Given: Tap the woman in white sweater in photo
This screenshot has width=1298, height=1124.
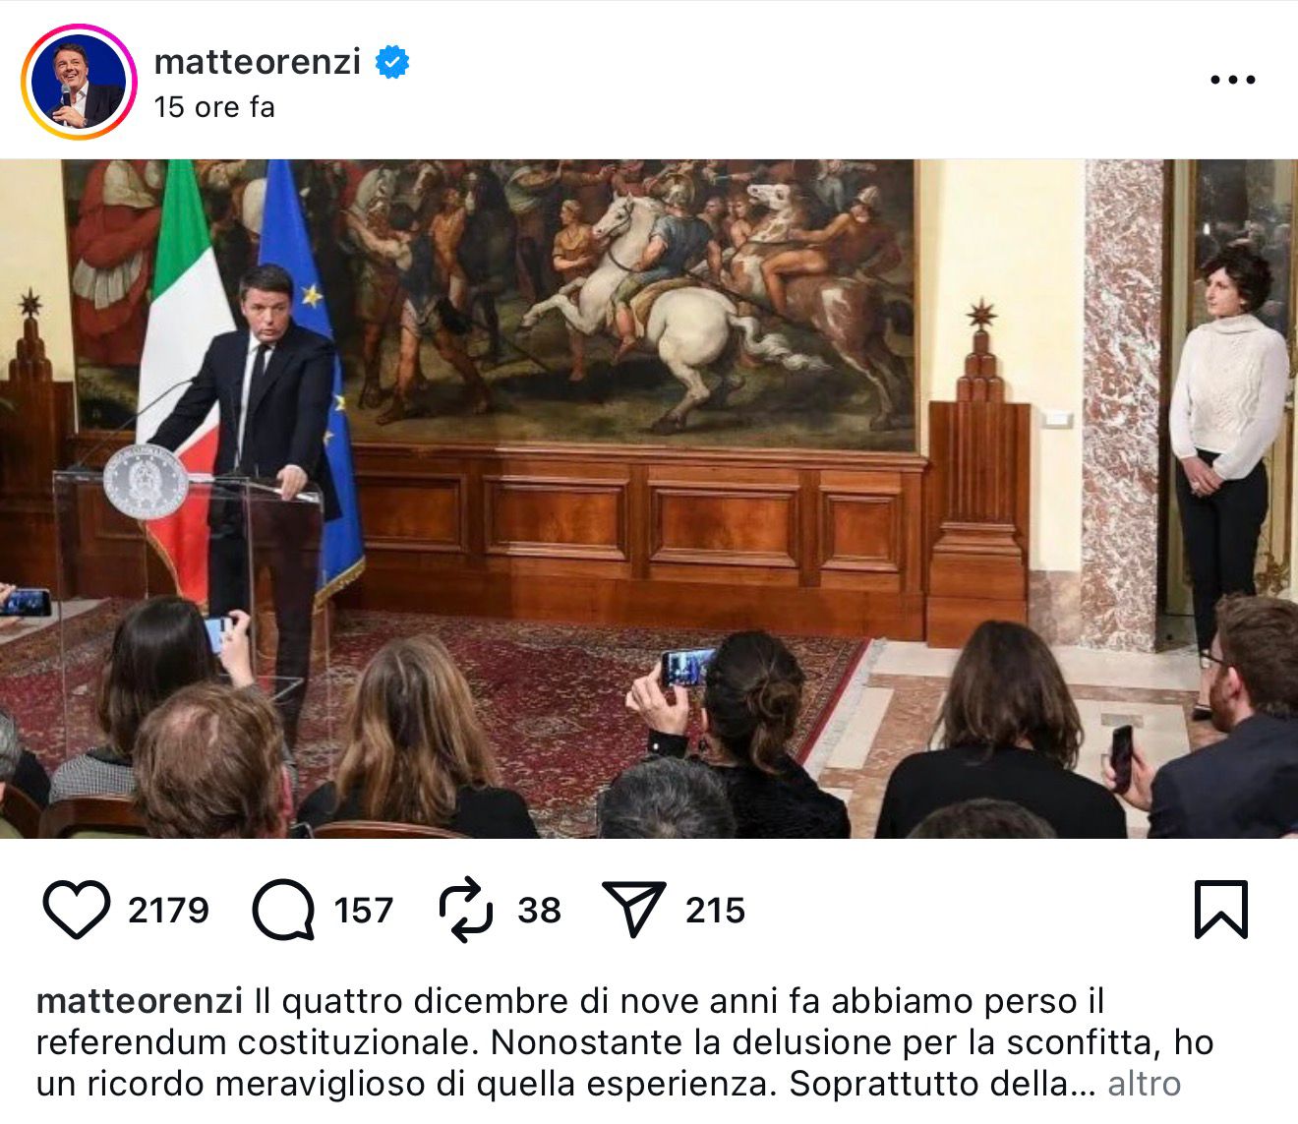Looking at the screenshot, I should tap(1226, 452).
